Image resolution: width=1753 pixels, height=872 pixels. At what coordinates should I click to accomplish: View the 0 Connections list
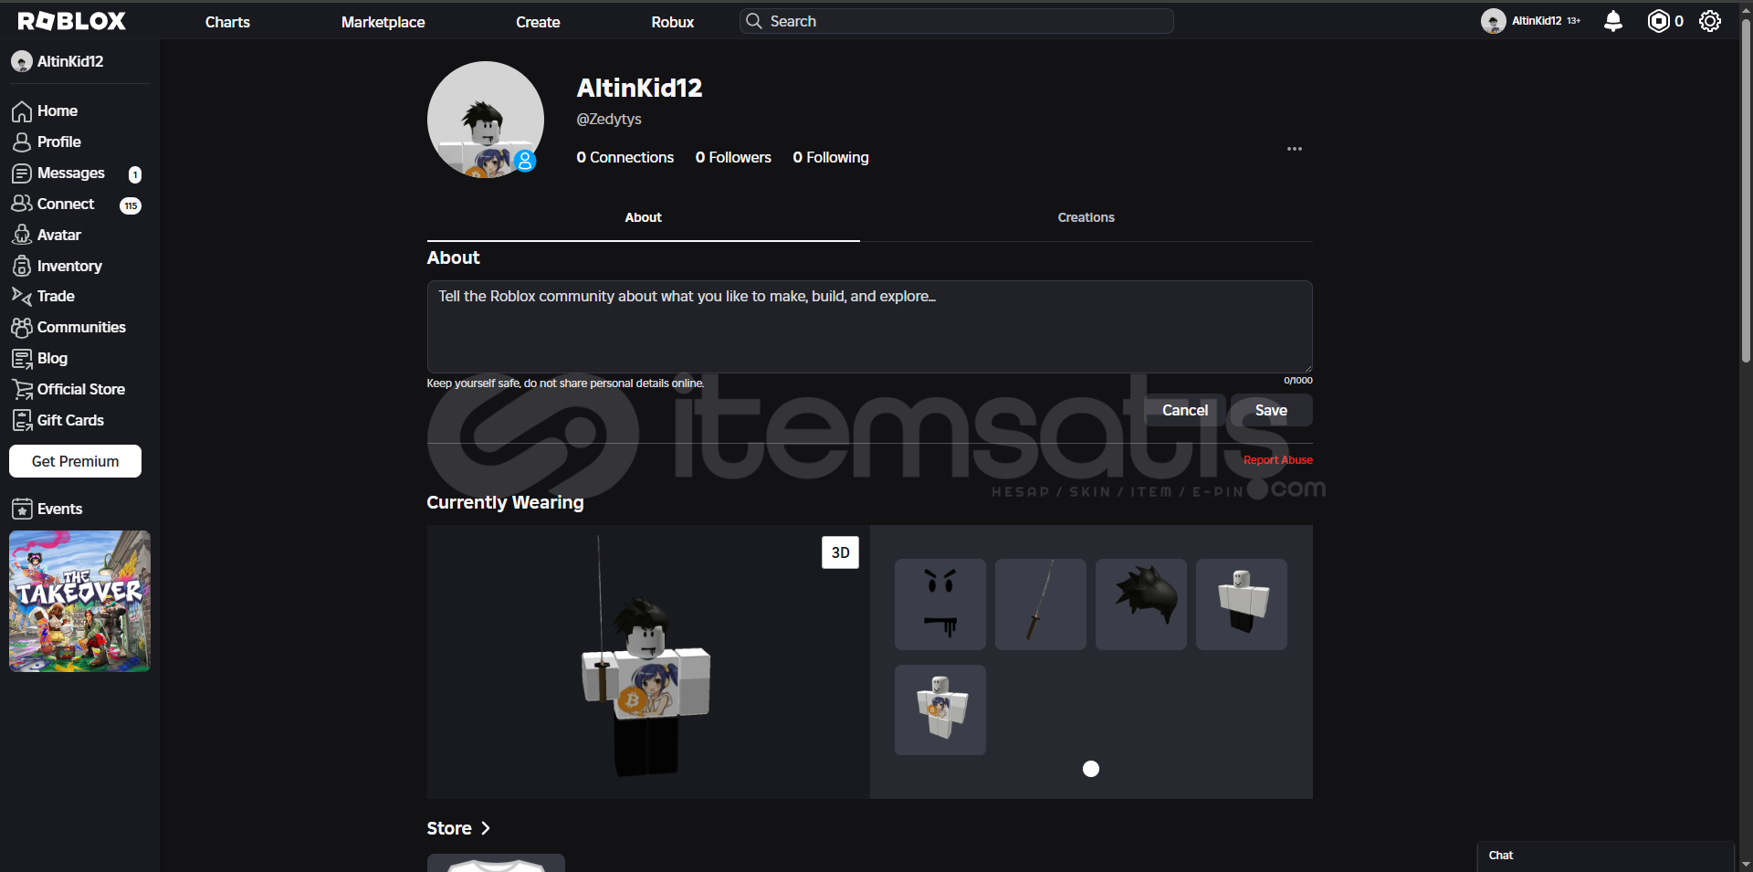pyautogui.click(x=625, y=157)
